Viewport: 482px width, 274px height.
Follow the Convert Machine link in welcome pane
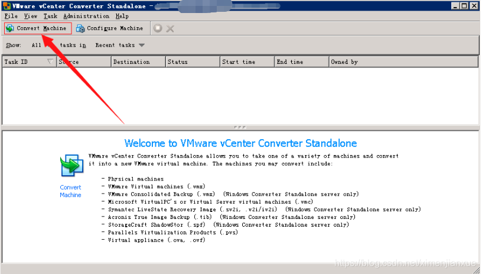click(x=70, y=191)
